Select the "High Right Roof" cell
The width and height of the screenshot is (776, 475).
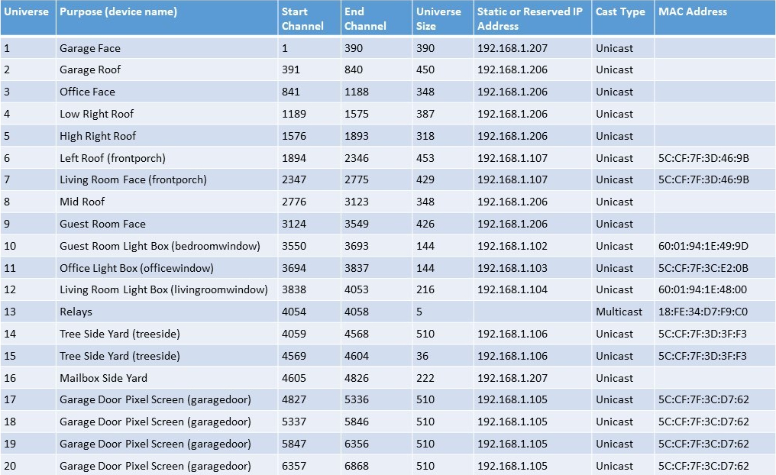[x=98, y=136]
